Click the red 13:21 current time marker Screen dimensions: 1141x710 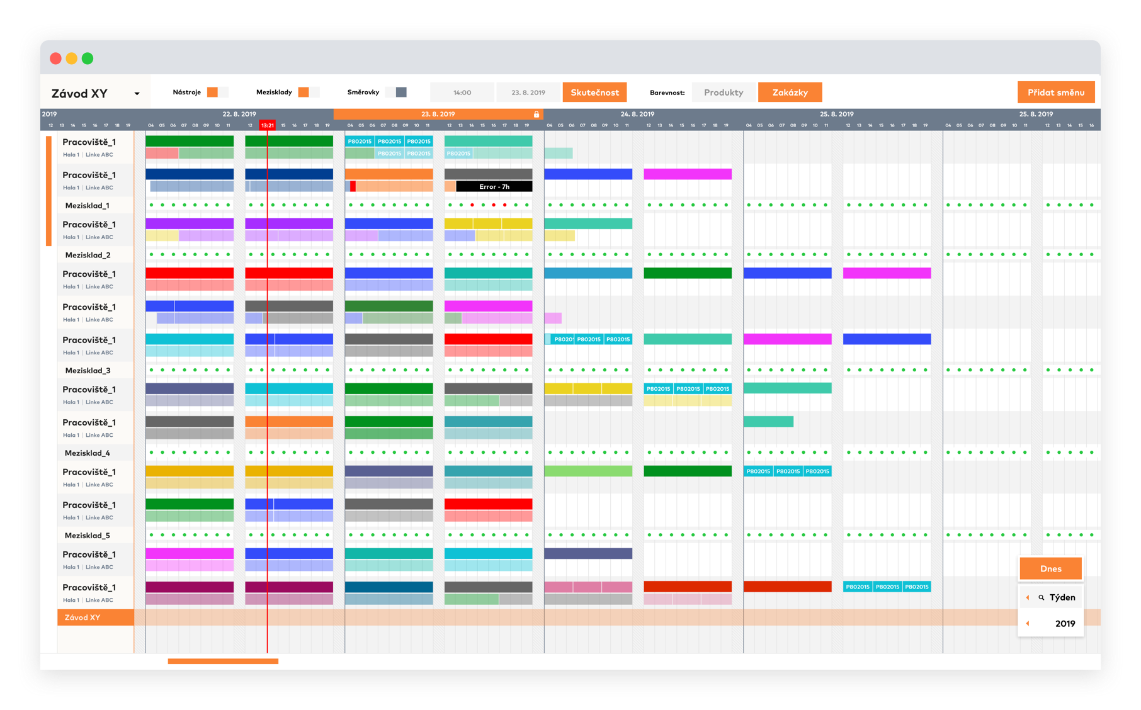[x=268, y=125]
